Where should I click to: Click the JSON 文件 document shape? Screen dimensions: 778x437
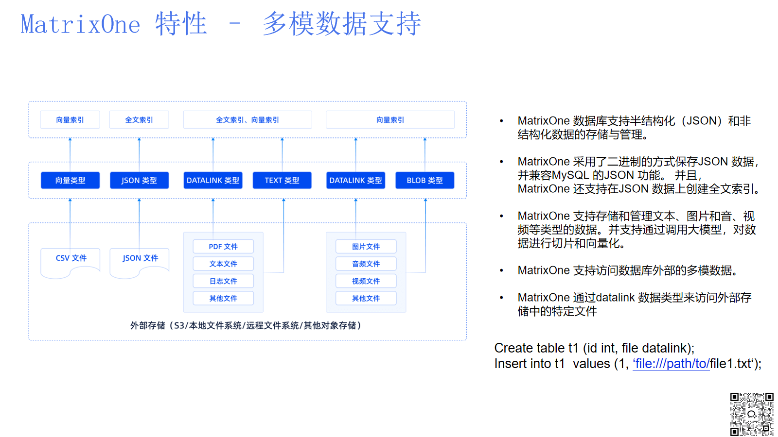tap(140, 263)
